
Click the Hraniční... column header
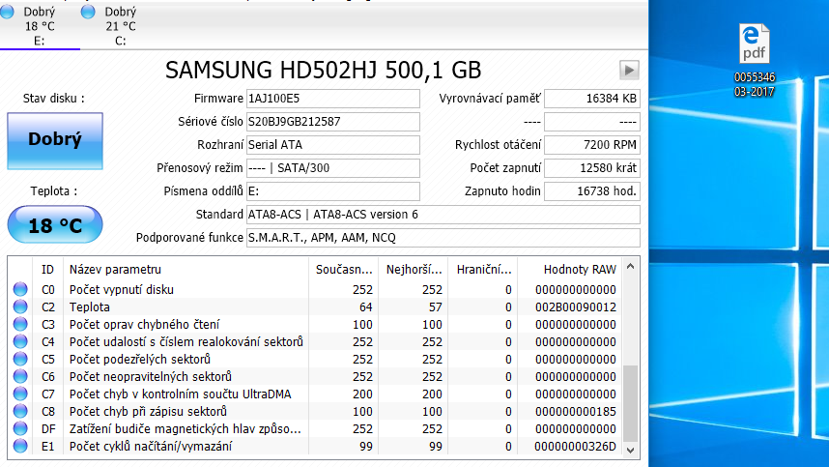coord(483,269)
